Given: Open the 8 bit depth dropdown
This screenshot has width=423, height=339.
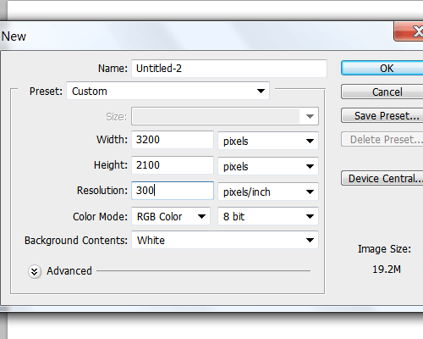Looking at the screenshot, I should [268, 216].
